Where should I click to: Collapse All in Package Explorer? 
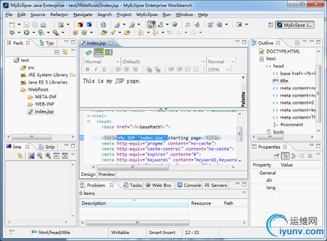pyautogui.click(x=57, y=52)
